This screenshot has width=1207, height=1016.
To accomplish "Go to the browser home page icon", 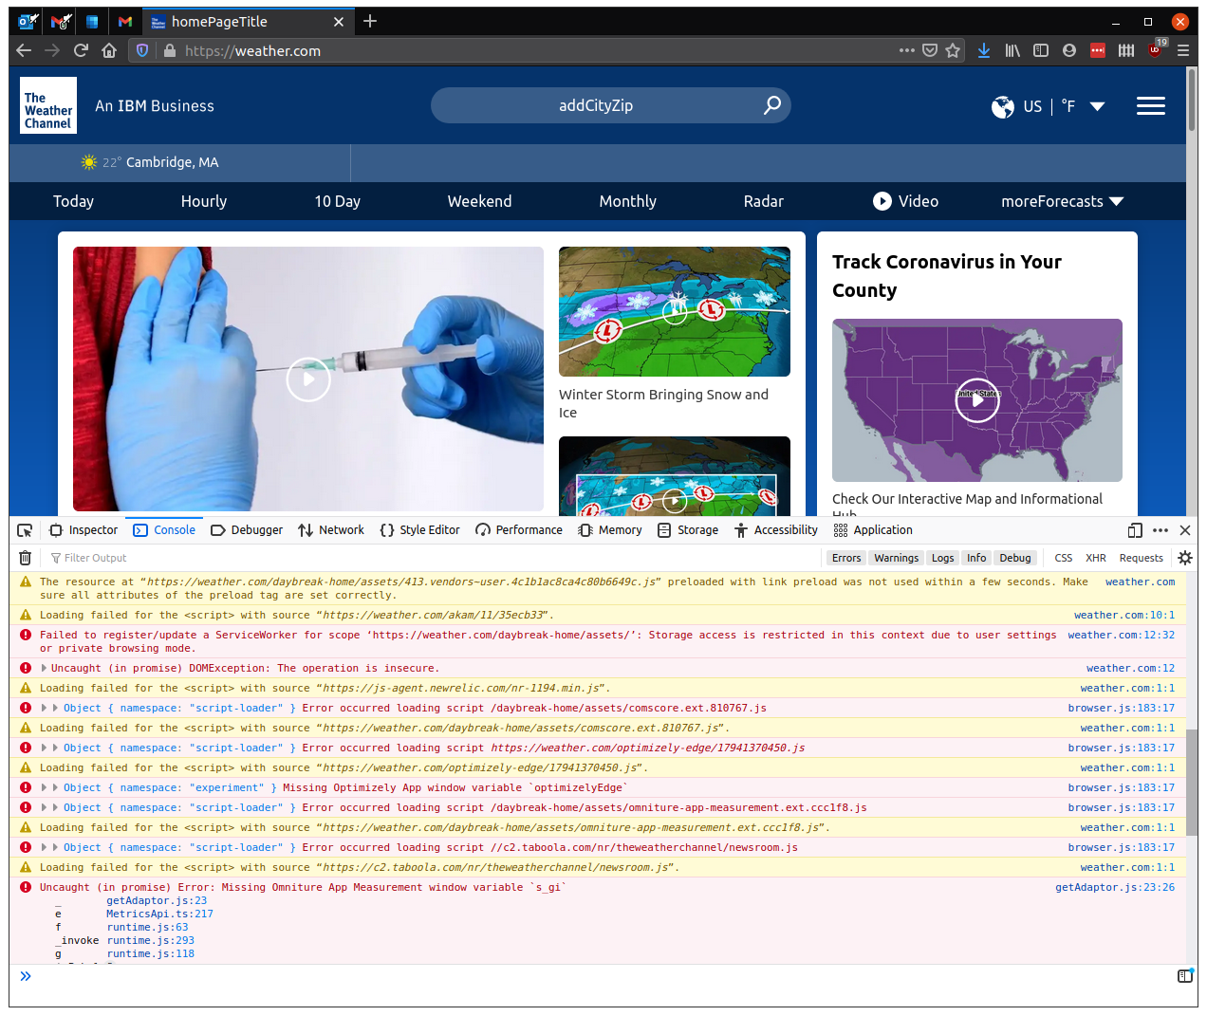I will (x=109, y=50).
